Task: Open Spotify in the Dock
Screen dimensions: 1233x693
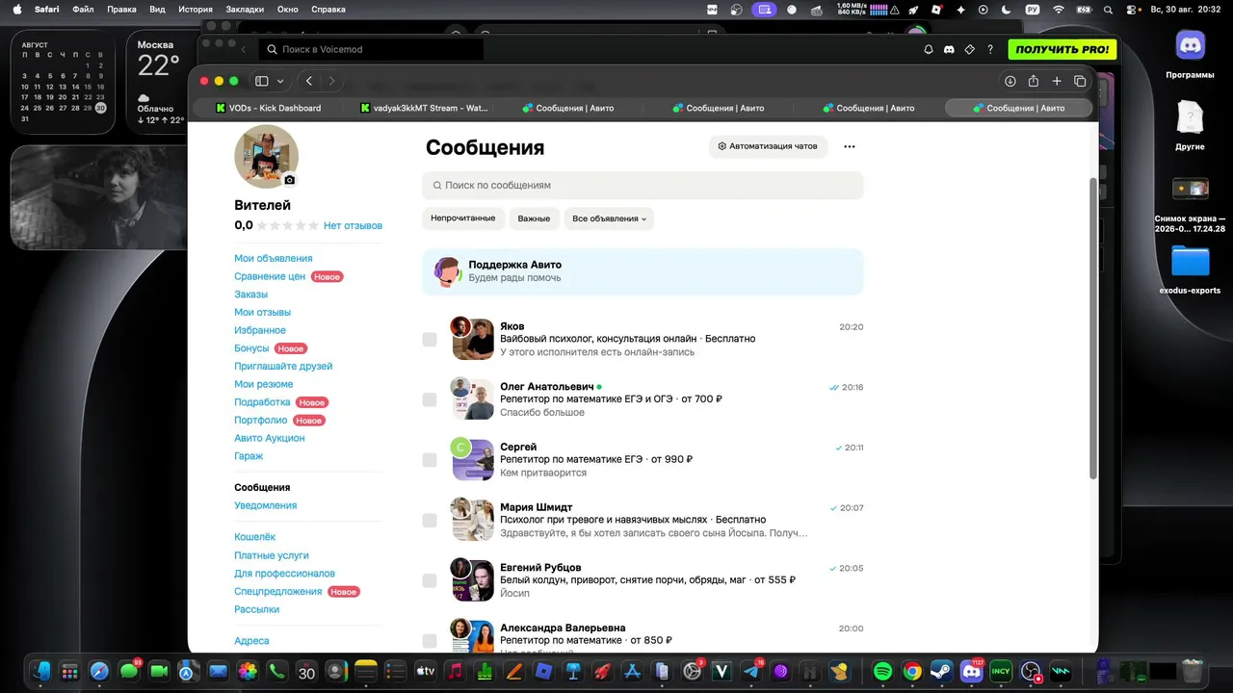Action: pos(882,671)
